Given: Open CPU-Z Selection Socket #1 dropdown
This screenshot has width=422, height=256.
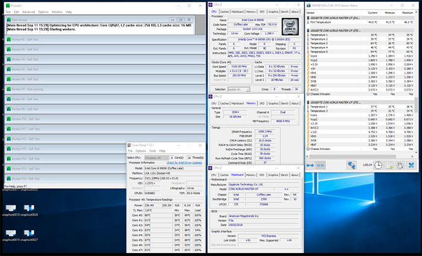Looking at the screenshot, I should coord(239,89).
